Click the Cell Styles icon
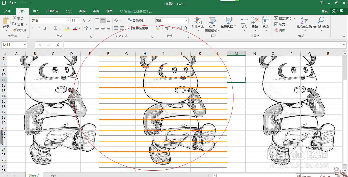 [x=228, y=21]
